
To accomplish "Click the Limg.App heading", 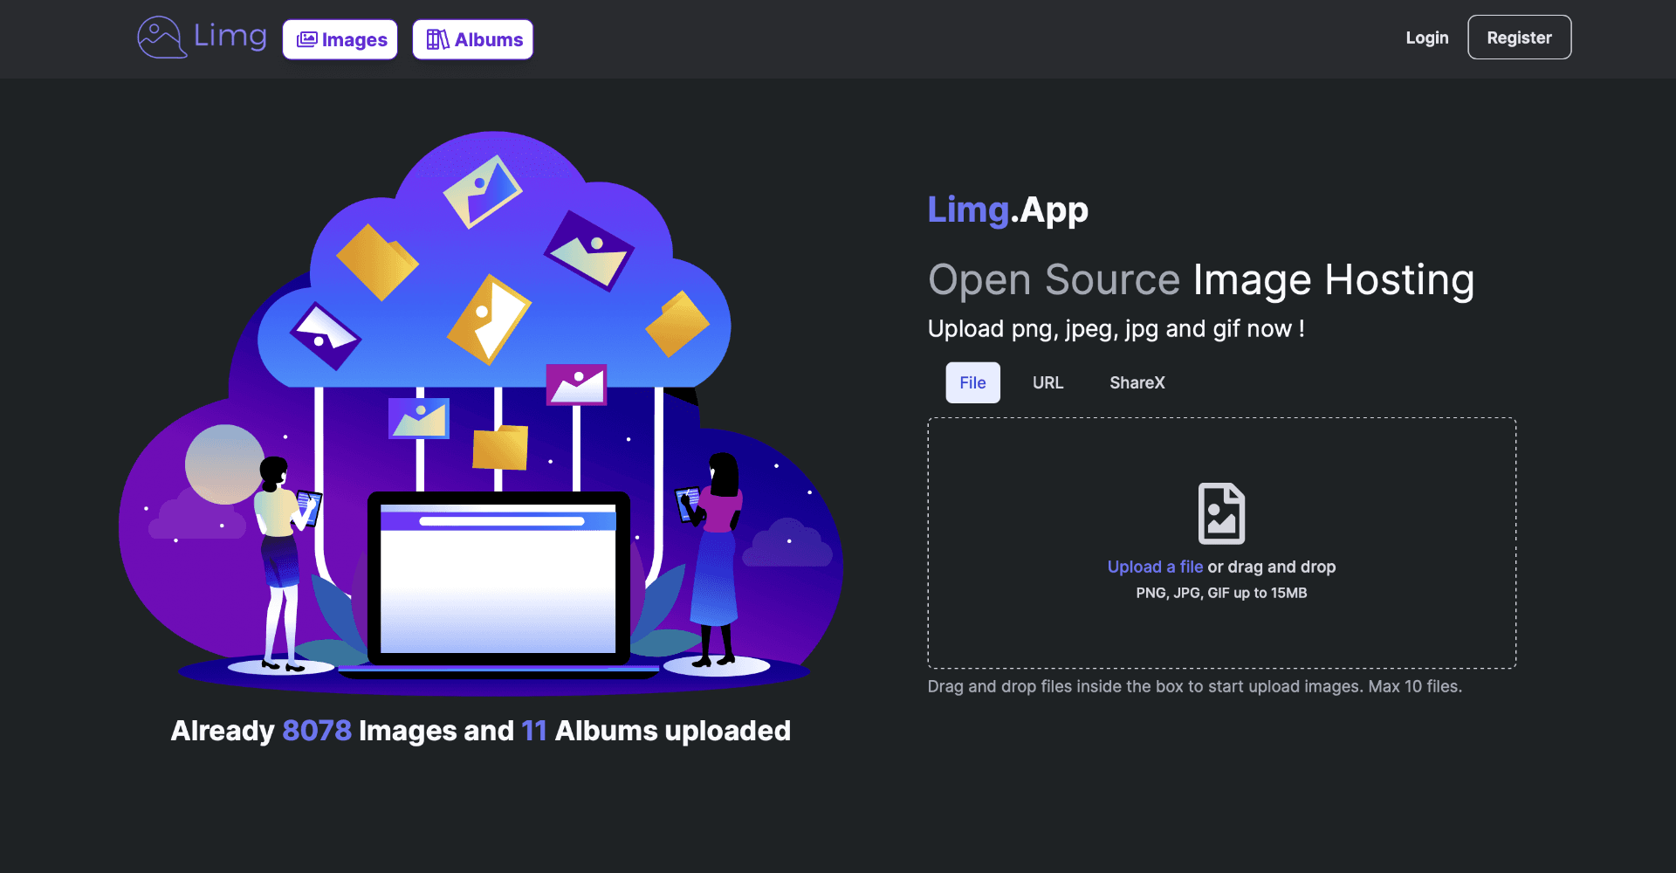I will [x=1007, y=210].
